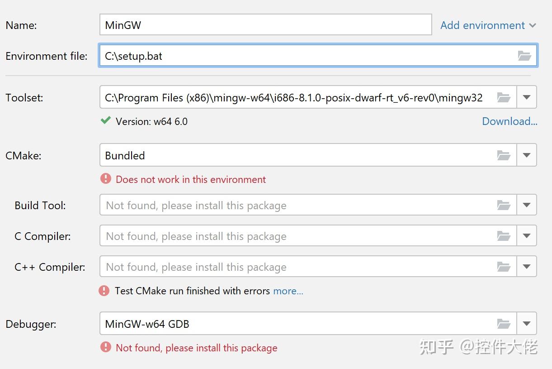Open the Environment file browse icon
The width and height of the screenshot is (552, 369).
coord(524,56)
